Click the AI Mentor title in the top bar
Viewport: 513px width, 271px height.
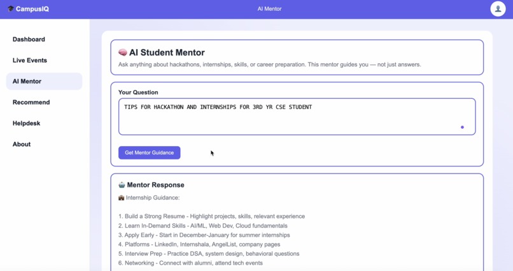point(269,9)
